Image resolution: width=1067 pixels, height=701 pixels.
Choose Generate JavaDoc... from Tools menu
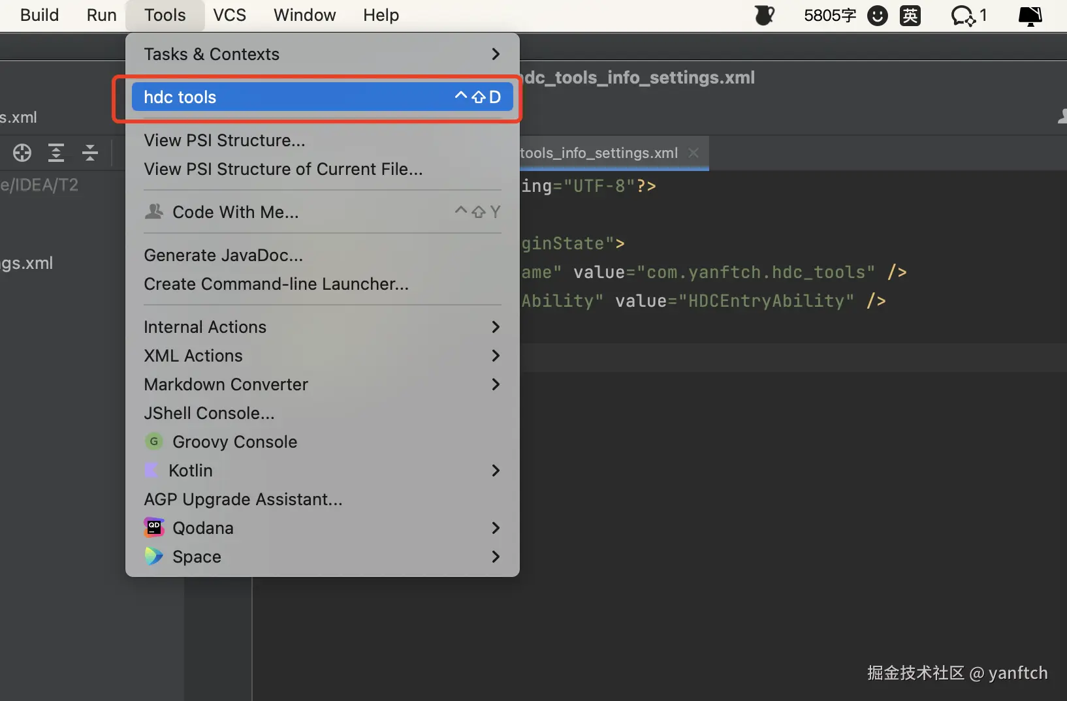pos(223,255)
